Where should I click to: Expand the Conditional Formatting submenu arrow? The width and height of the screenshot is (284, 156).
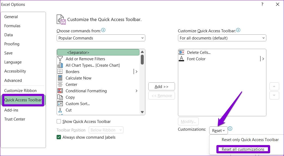point(136,91)
